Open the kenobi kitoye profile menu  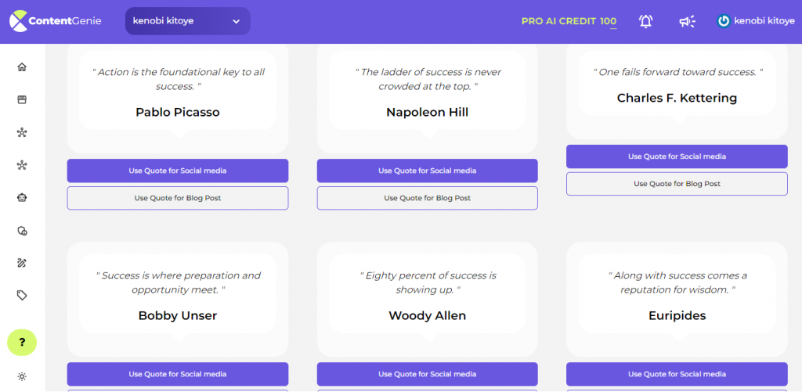(x=756, y=21)
